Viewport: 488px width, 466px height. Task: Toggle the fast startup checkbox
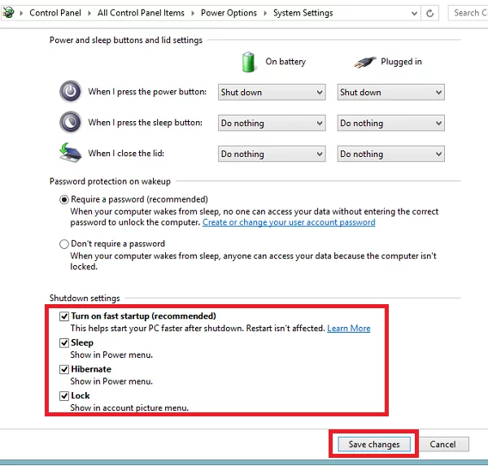pos(64,316)
